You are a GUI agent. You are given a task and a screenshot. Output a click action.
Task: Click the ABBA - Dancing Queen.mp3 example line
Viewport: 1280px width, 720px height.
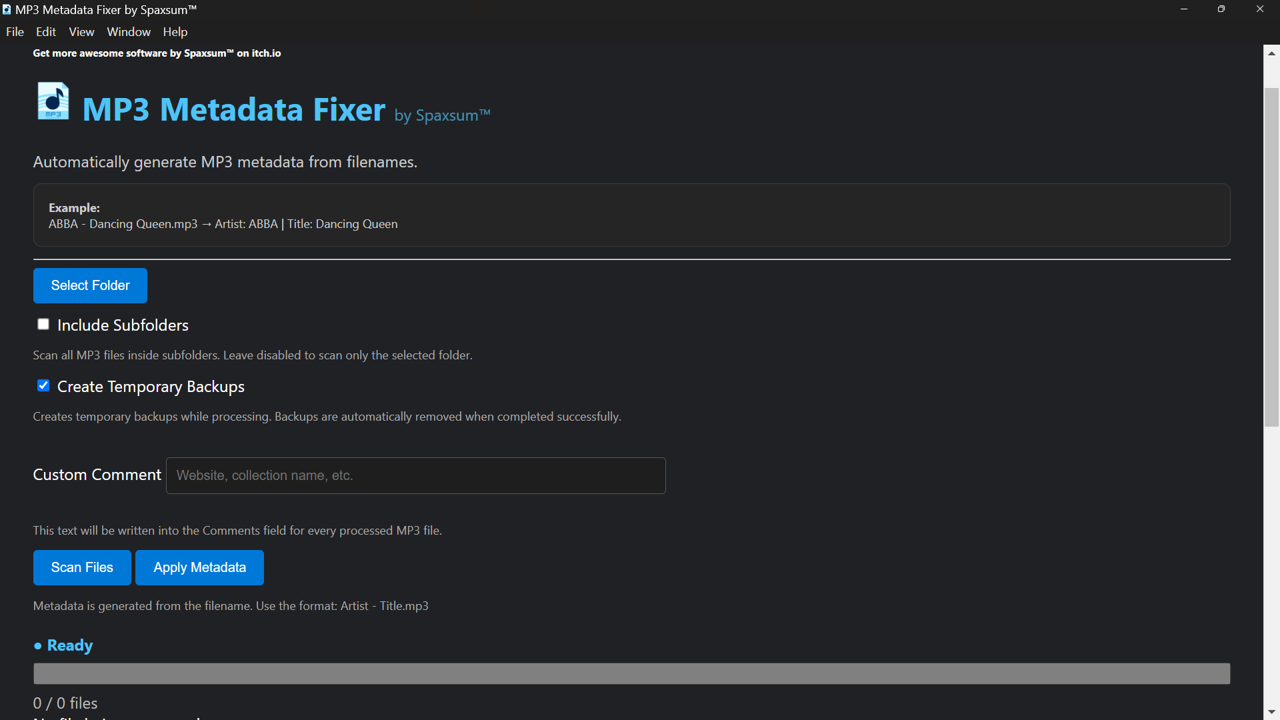pos(223,224)
